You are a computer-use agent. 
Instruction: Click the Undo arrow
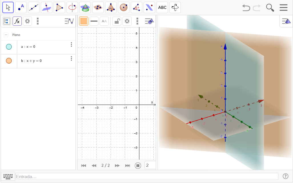point(246,8)
